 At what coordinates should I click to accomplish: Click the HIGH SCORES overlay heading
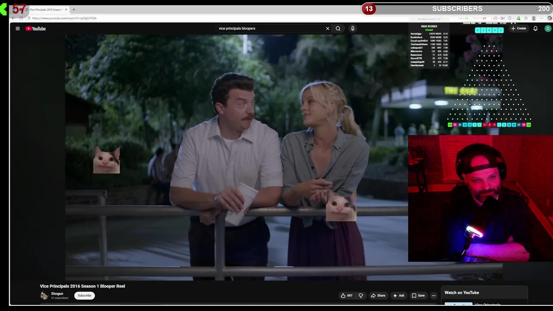pyautogui.click(x=429, y=26)
